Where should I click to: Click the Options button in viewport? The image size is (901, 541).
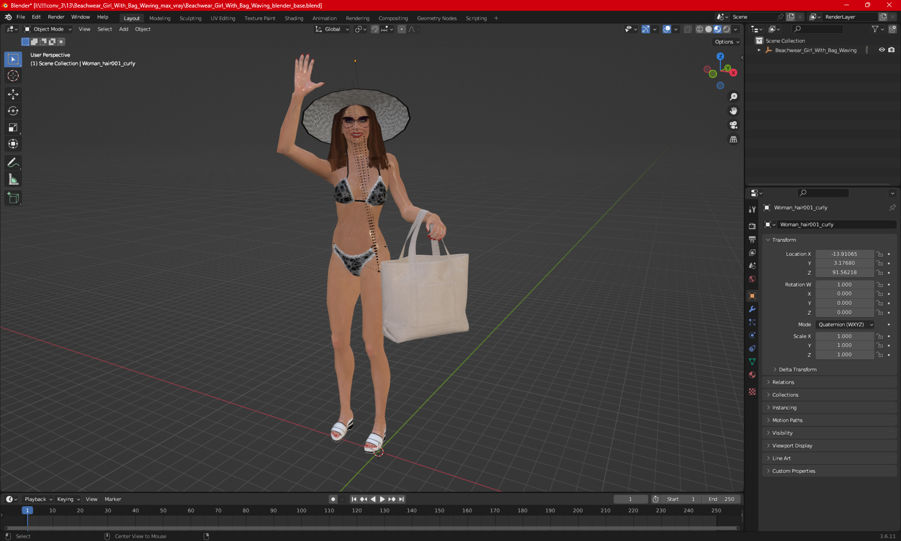(726, 42)
